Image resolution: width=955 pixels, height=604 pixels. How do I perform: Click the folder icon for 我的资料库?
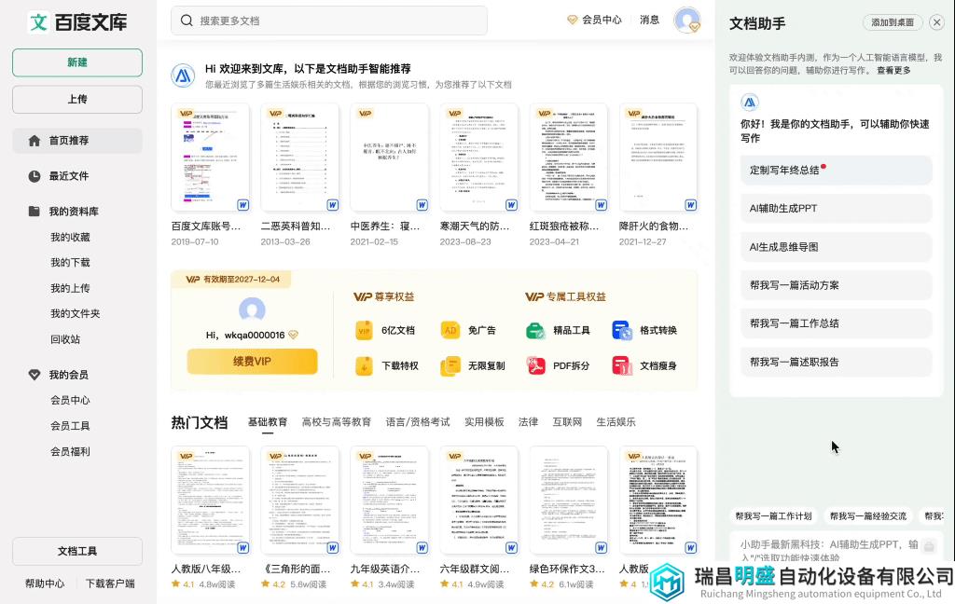coord(35,212)
